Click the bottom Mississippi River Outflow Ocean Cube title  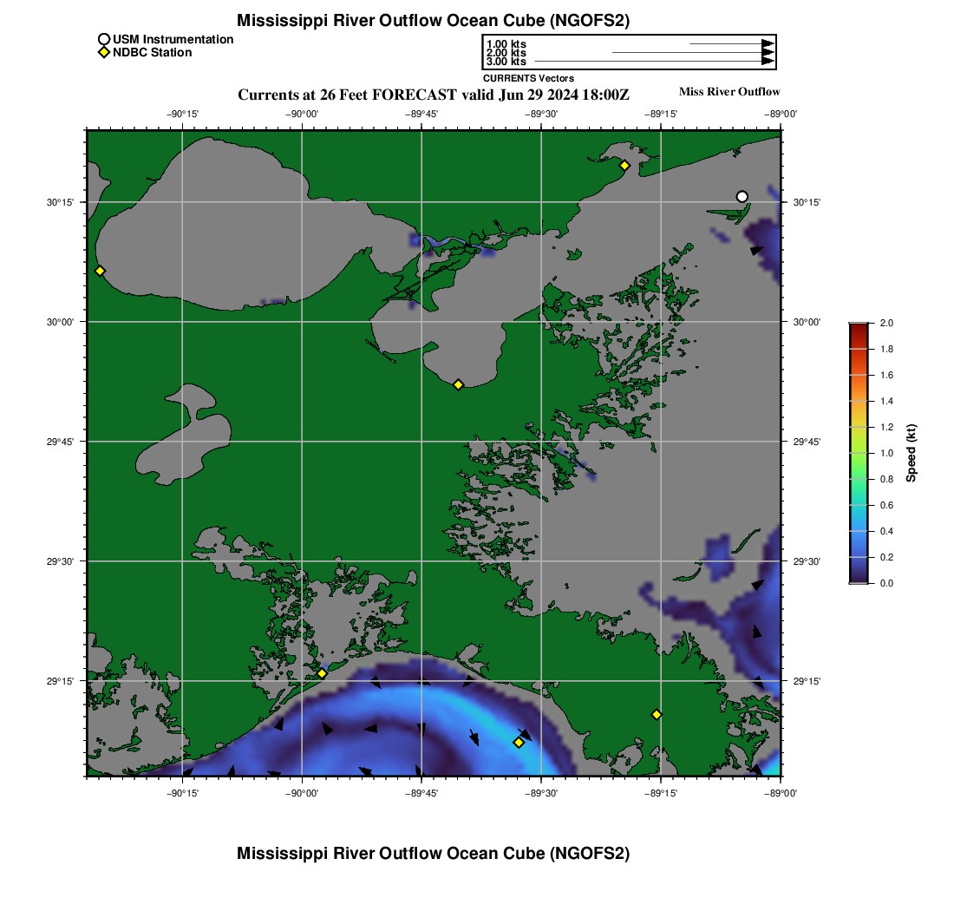(x=433, y=854)
